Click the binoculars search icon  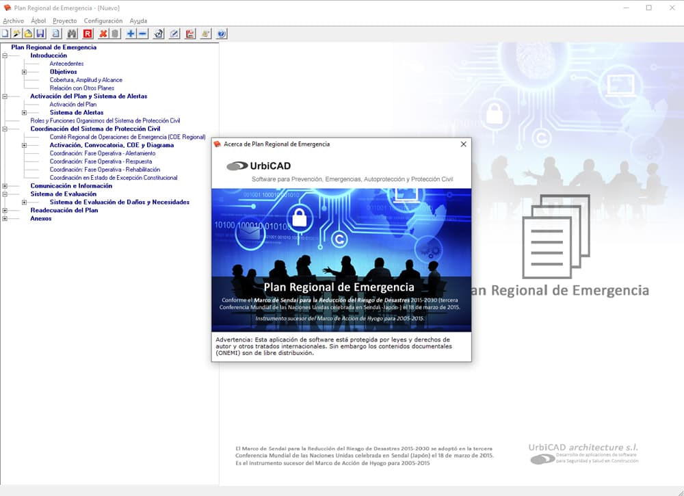[72, 34]
